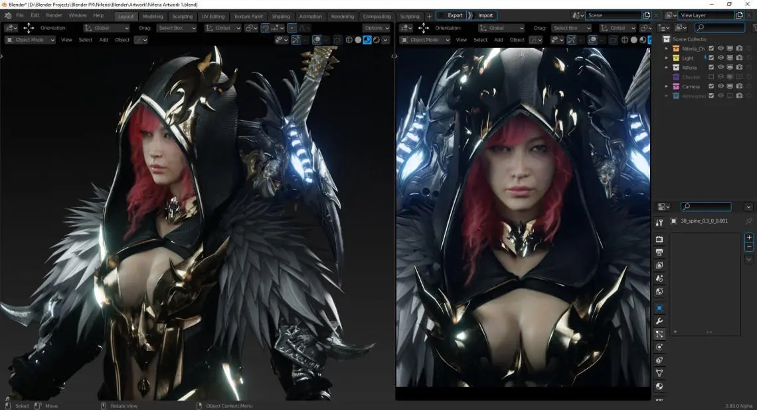This screenshot has height=410, width=757.
Task: Enable the Checker collection checkbox
Action: pyautogui.click(x=711, y=77)
